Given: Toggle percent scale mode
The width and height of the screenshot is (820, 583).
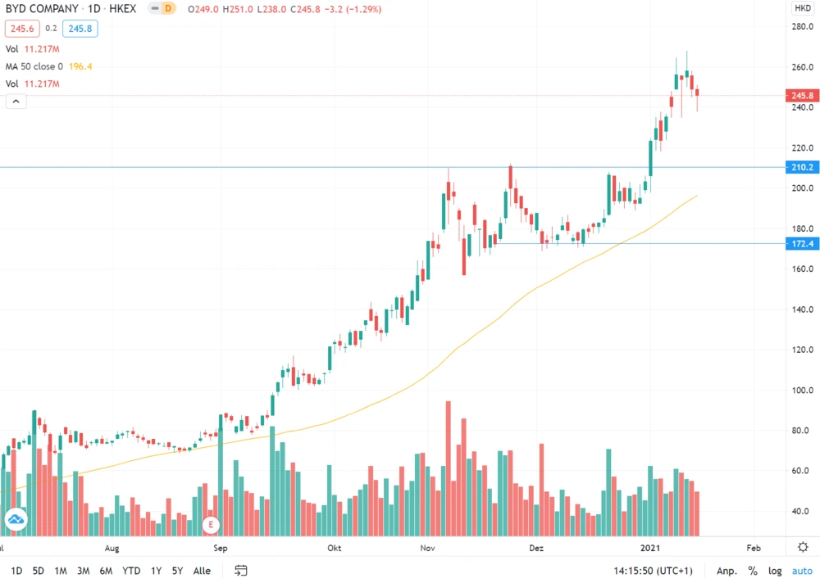Looking at the screenshot, I should (x=752, y=571).
